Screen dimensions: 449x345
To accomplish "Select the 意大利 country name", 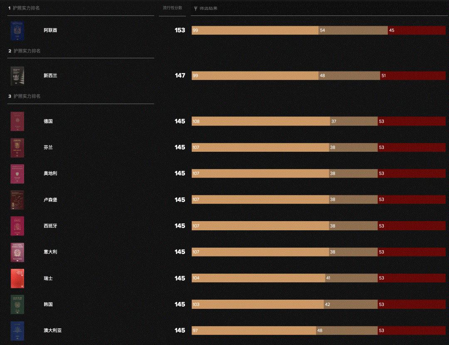I will coord(50,252).
